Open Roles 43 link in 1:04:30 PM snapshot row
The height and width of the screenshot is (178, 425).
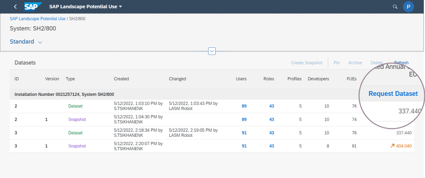click(272, 120)
